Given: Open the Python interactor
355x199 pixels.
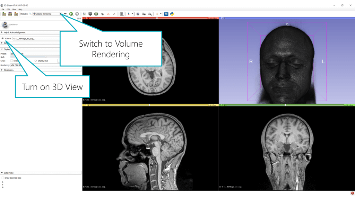Looking at the screenshot, I should (172, 14).
